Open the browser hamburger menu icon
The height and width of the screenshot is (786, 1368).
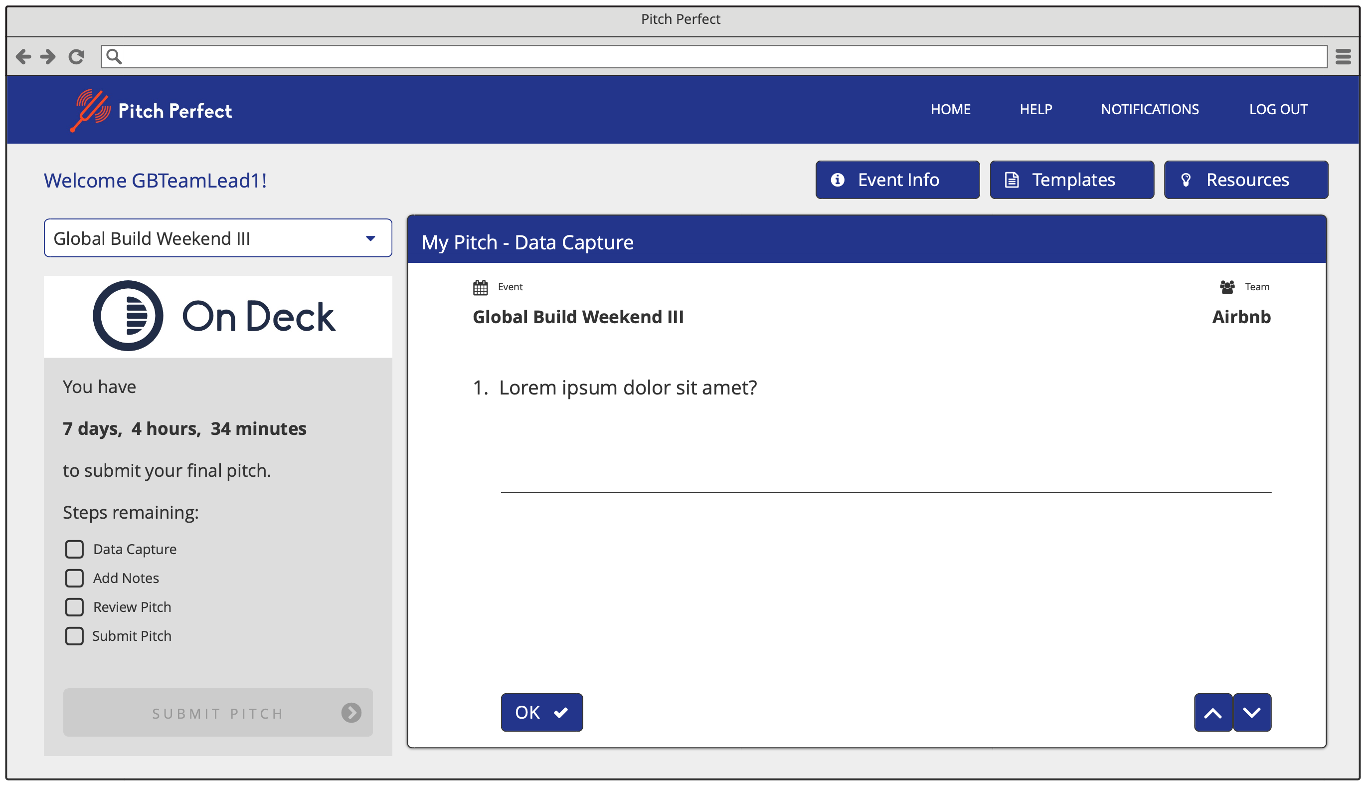(1343, 56)
